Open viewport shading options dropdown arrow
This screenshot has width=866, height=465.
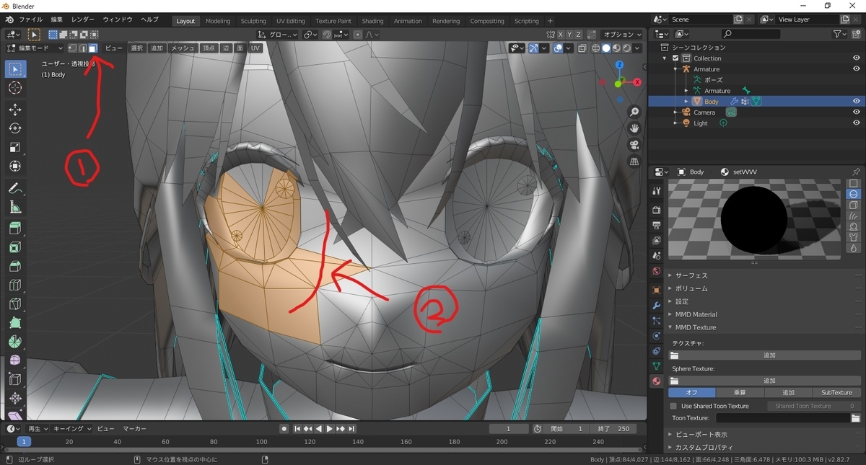tap(637, 48)
